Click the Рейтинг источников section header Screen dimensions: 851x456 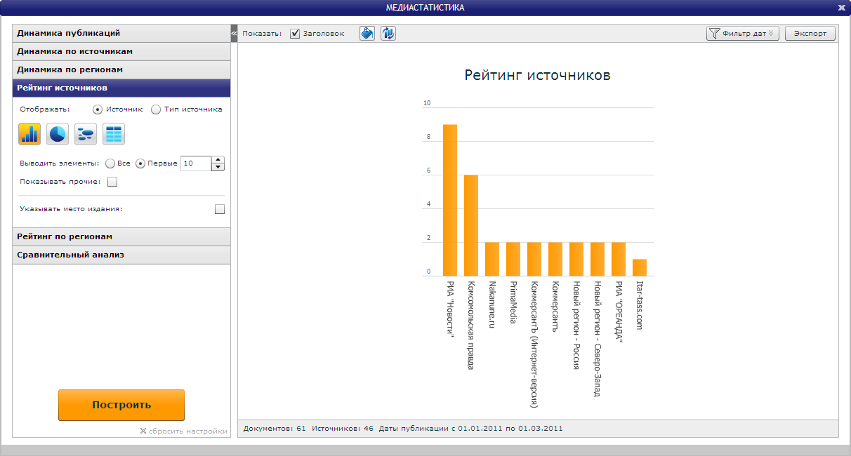point(121,88)
